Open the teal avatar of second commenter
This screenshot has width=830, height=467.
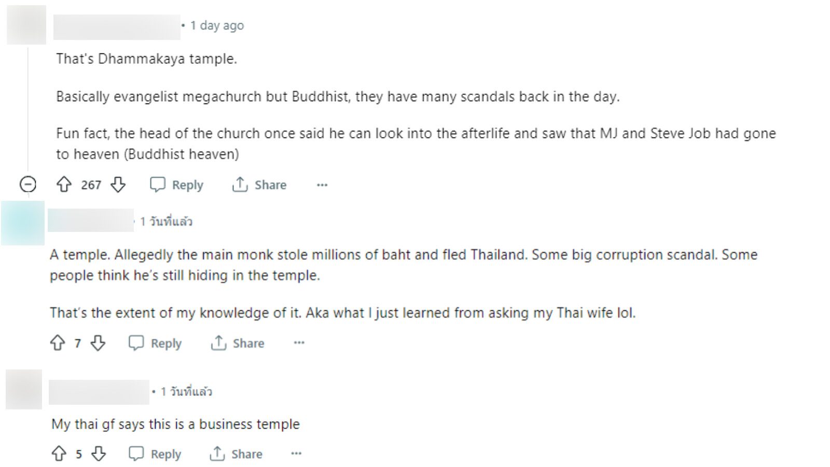pos(23,223)
